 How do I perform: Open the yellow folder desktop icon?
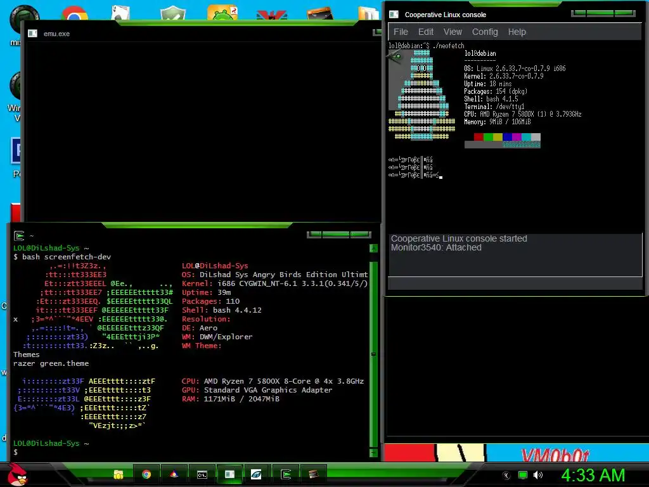(x=368, y=13)
